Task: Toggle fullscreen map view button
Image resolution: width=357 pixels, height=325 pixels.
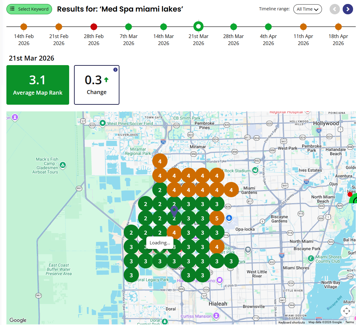Action: (x=347, y=311)
